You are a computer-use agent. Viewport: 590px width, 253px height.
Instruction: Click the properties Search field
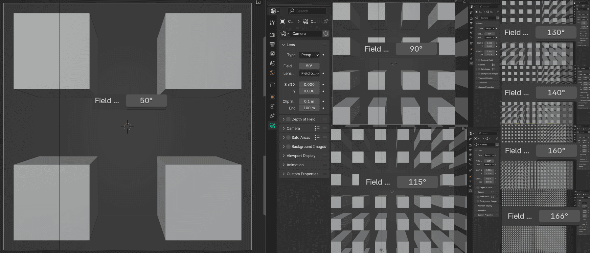click(x=307, y=11)
